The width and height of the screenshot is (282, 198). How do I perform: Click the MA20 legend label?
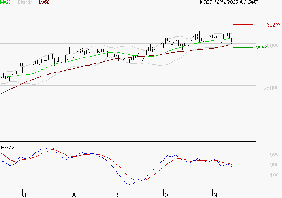pos(5,3)
